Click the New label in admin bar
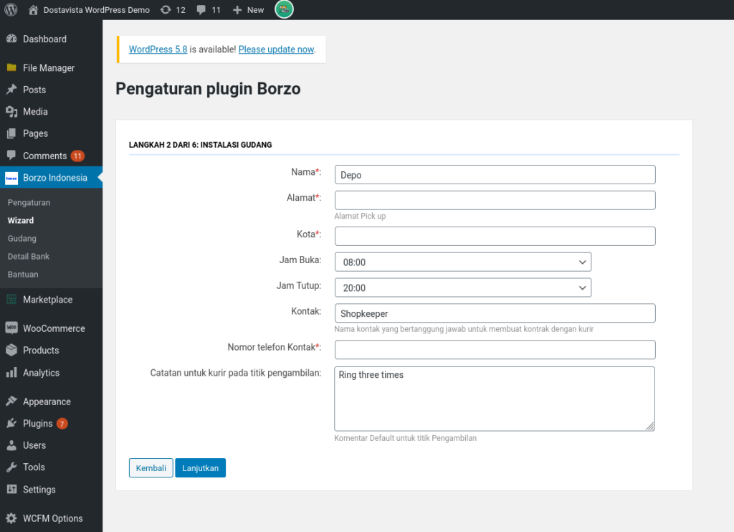 click(x=256, y=10)
